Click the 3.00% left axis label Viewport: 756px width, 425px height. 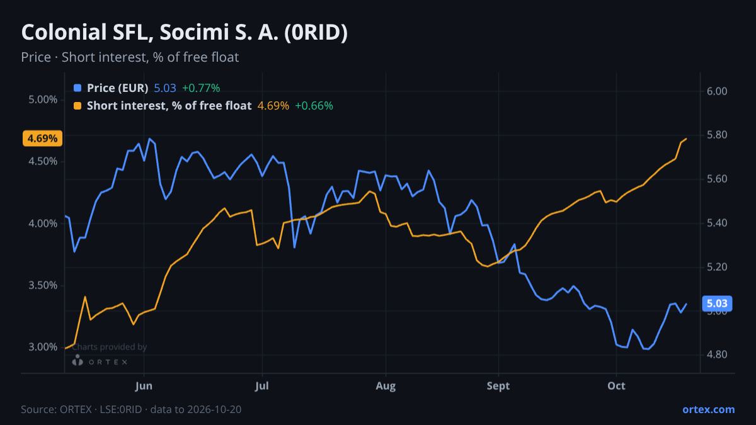point(43,347)
